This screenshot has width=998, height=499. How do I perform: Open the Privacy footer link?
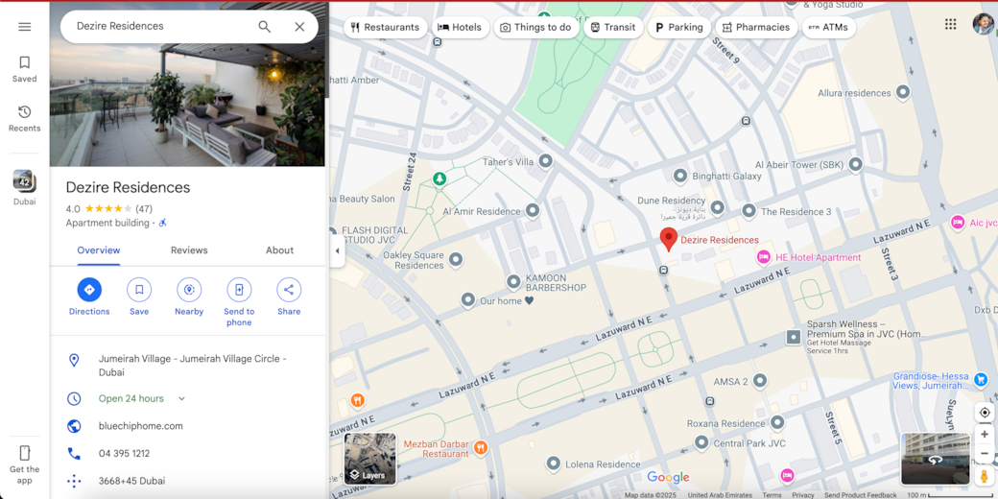[802, 495]
